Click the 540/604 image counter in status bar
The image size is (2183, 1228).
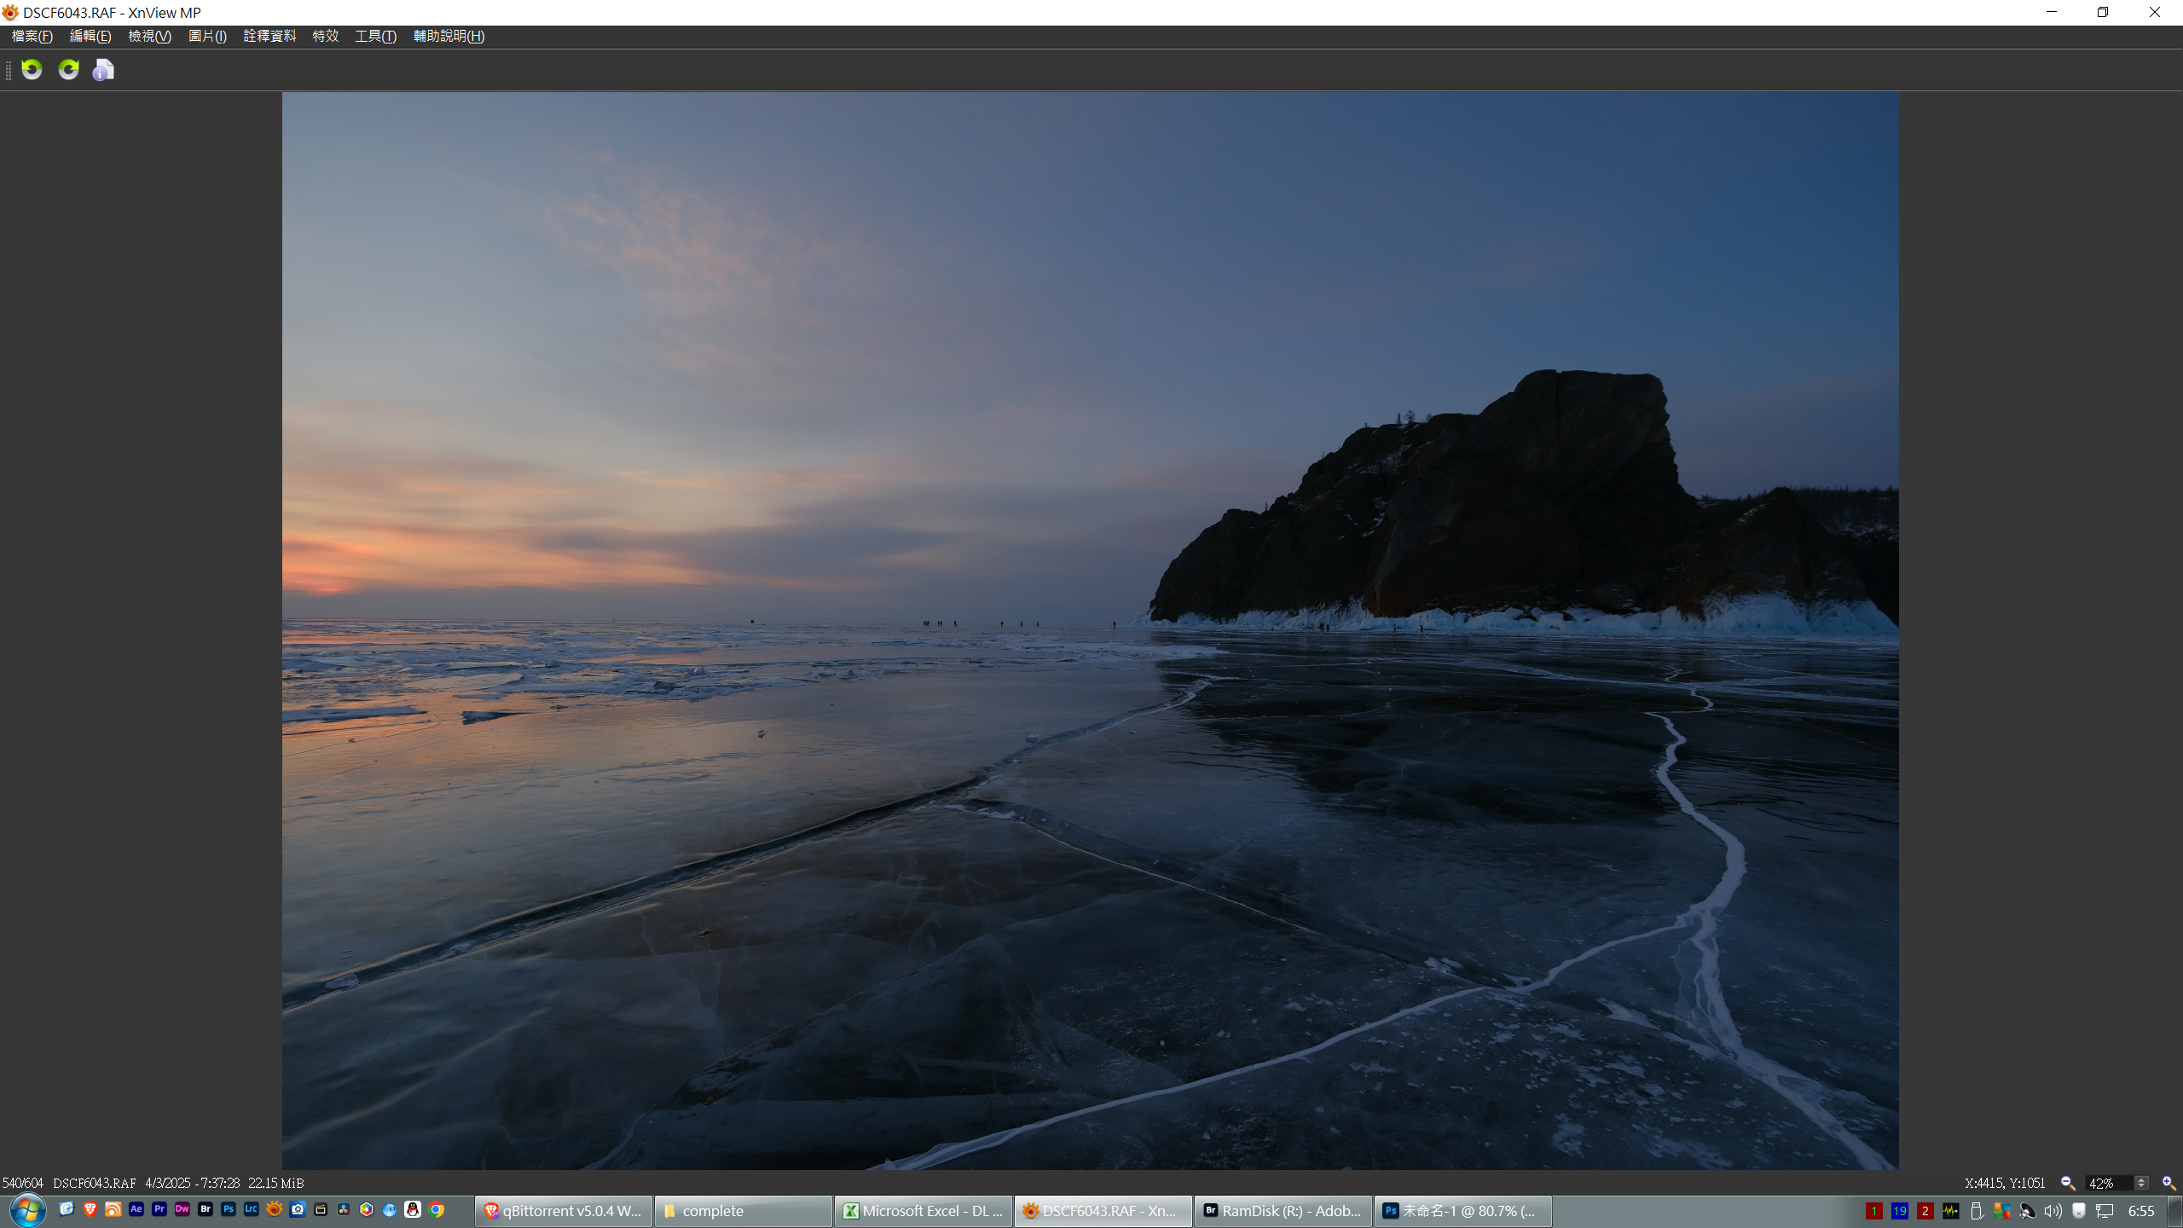tap(23, 1183)
